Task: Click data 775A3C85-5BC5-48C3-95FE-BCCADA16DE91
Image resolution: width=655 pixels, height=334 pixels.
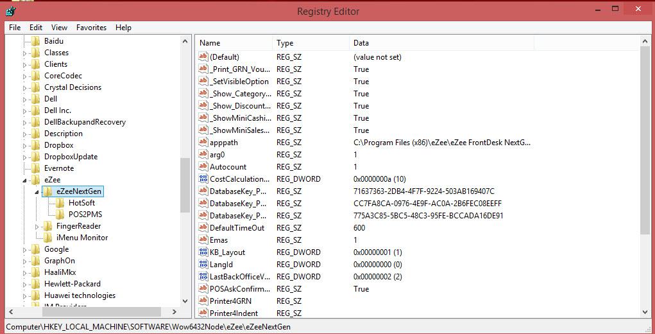Action: click(428, 216)
